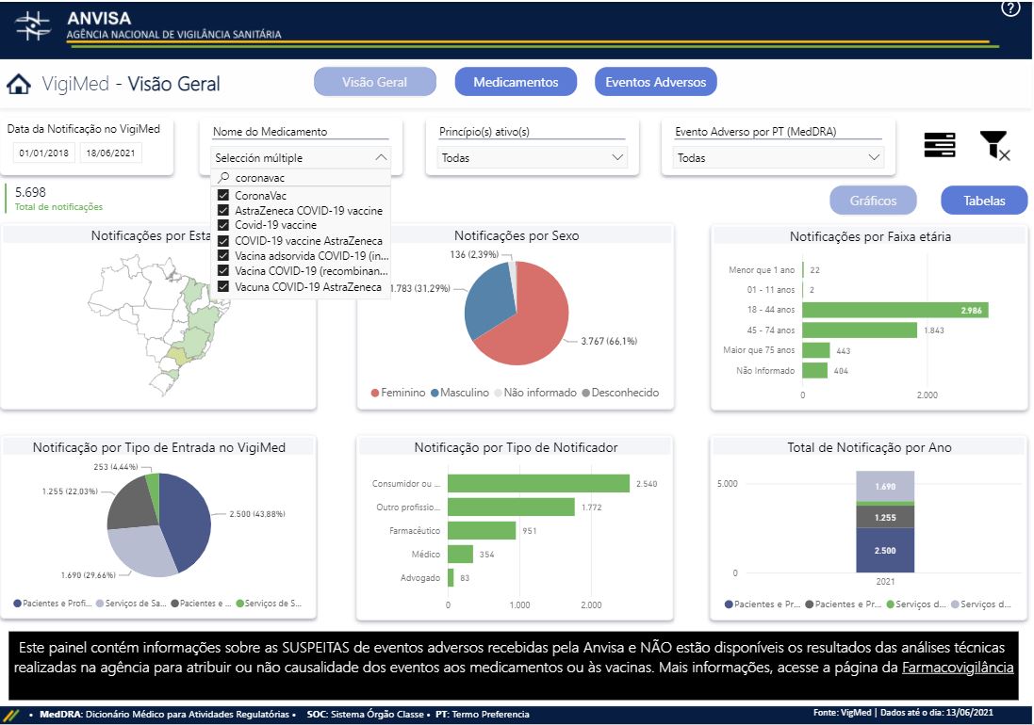
Task: Click the Farmacêutico bar
Action: (x=482, y=530)
